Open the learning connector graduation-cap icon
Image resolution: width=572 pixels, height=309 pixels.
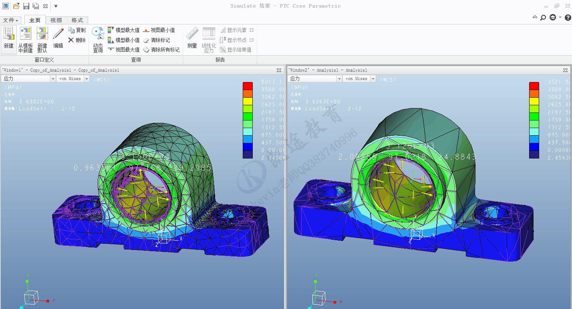click(x=553, y=18)
